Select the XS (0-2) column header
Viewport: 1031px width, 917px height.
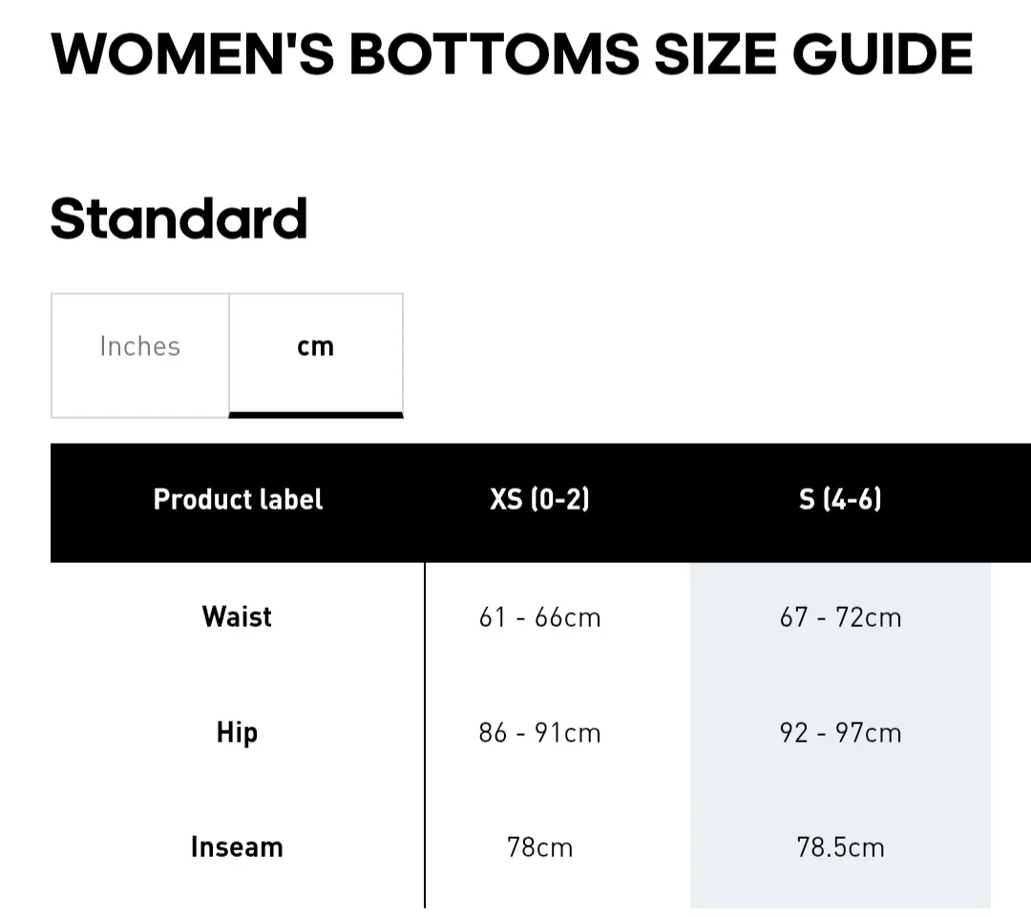click(x=537, y=500)
